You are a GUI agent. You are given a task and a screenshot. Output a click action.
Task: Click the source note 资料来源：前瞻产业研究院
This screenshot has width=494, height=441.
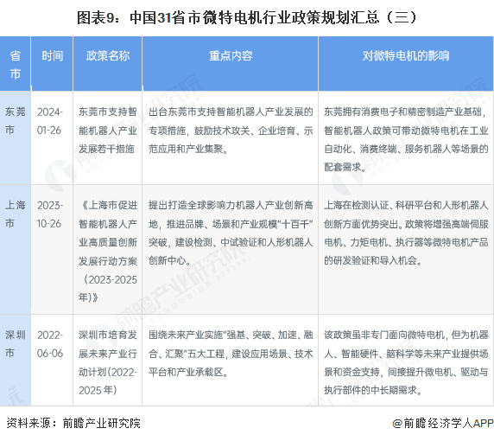[73, 424]
